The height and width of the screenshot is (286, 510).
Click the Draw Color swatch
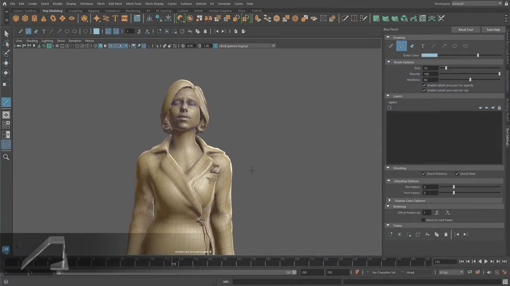click(x=429, y=56)
